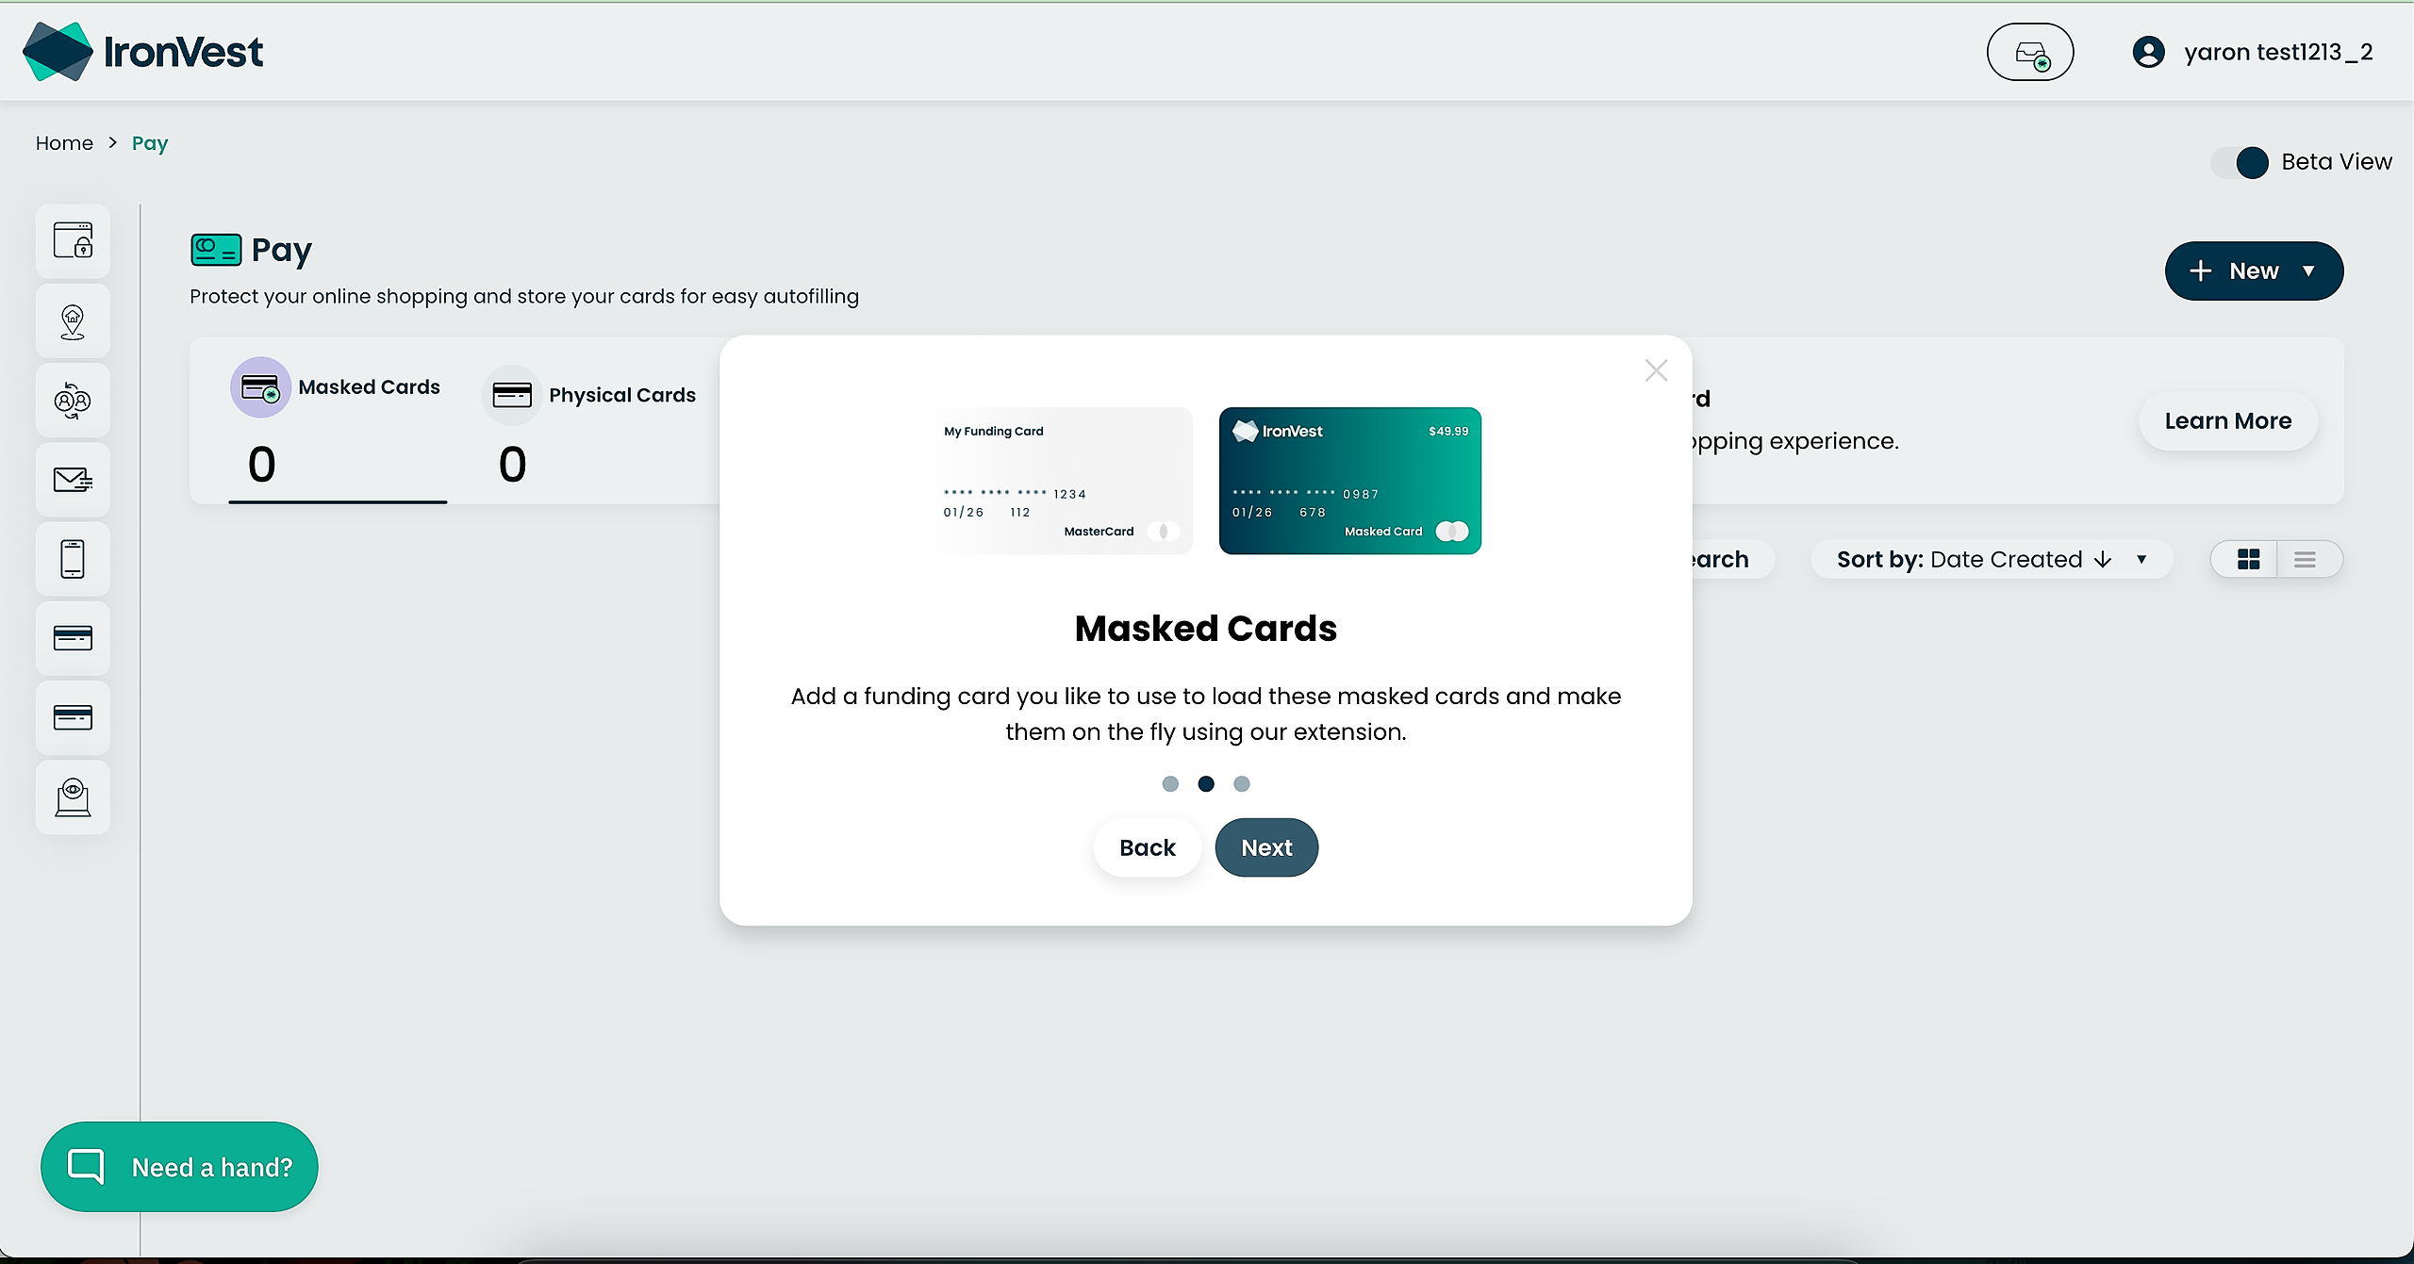The height and width of the screenshot is (1264, 2414).
Task: Click the 'Add a funding card' description text
Action: click(x=1206, y=714)
